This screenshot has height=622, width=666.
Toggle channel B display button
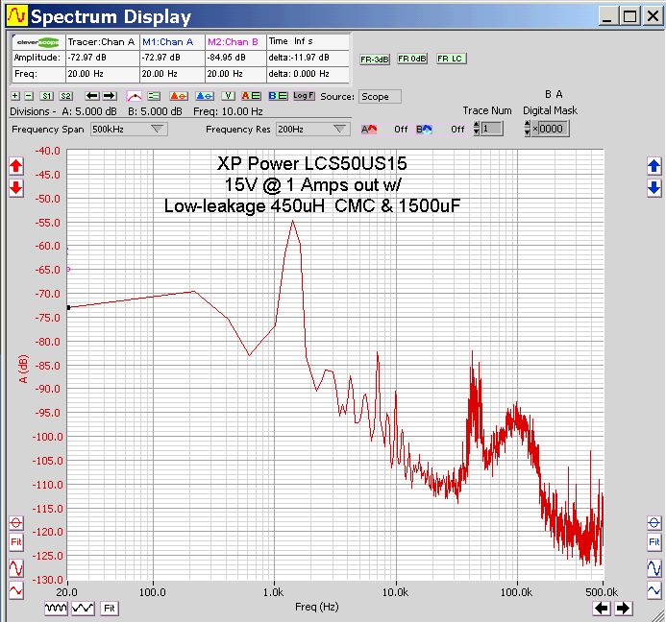(278, 96)
